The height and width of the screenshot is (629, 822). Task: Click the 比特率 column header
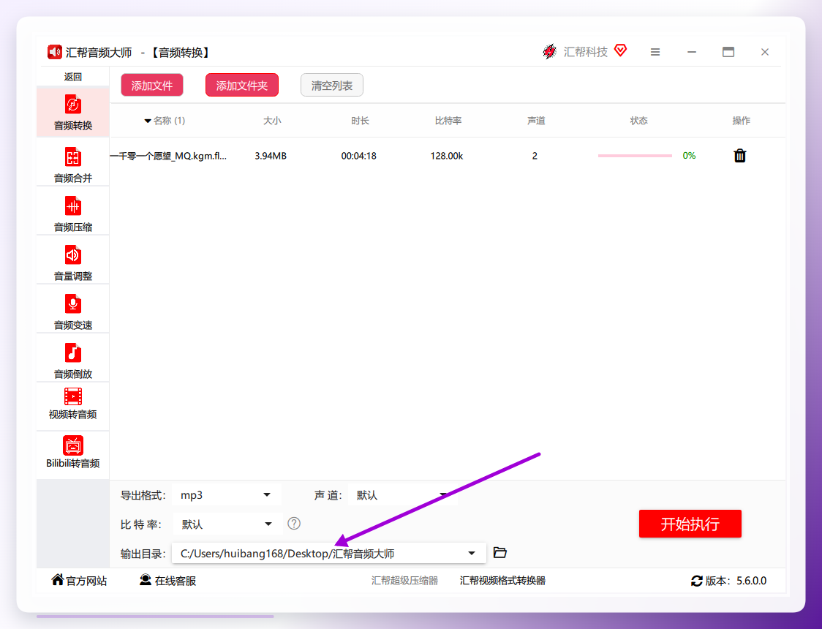[448, 121]
